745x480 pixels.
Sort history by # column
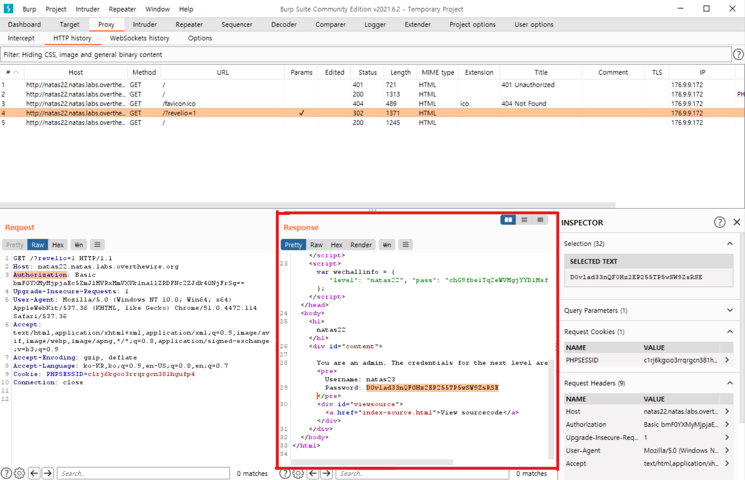tap(12, 72)
